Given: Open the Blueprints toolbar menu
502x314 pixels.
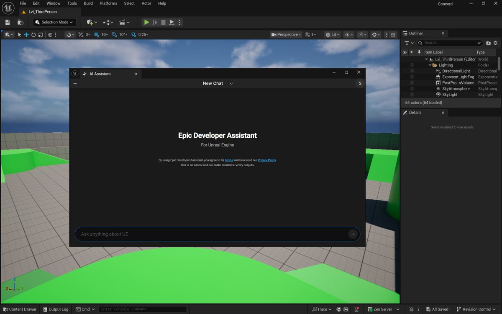Looking at the screenshot, I should (x=108, y=22).
